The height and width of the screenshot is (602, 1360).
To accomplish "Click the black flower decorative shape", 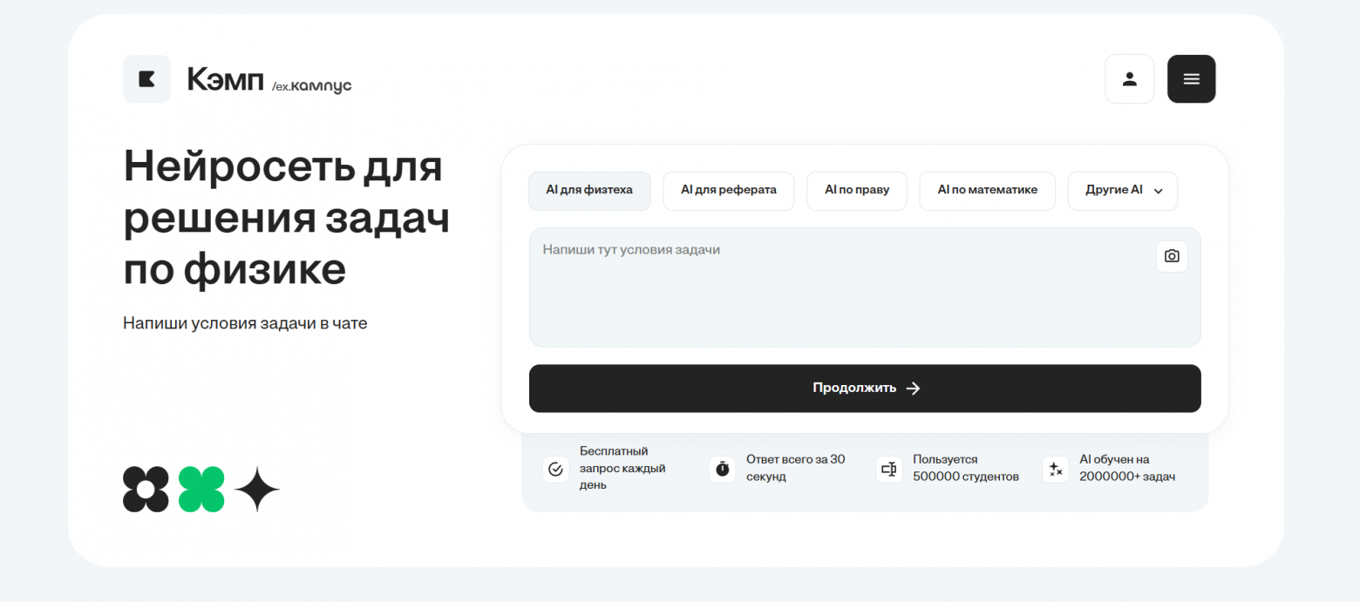I will (x=146, y=489).
